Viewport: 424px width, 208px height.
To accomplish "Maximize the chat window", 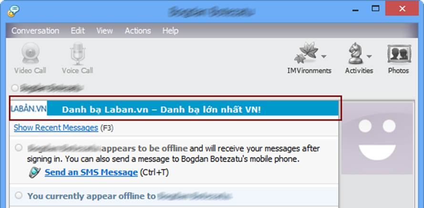I will pos(375,9).
